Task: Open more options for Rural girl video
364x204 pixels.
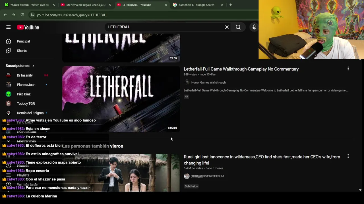Action: point(348,156)
